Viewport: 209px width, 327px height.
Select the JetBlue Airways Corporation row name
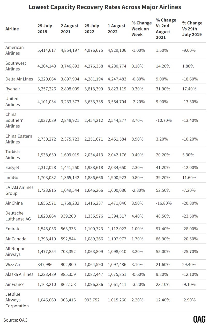pyautogui.click(x=17, y=300)
